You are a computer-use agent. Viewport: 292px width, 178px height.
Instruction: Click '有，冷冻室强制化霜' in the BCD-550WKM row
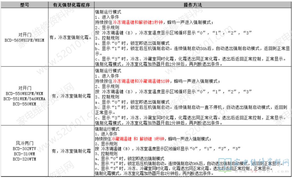pos(71,96)
